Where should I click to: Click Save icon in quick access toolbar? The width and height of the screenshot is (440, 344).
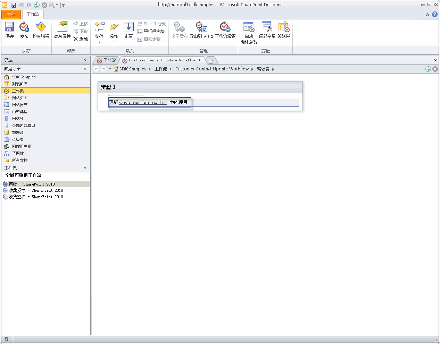click(x=14, y=5)
